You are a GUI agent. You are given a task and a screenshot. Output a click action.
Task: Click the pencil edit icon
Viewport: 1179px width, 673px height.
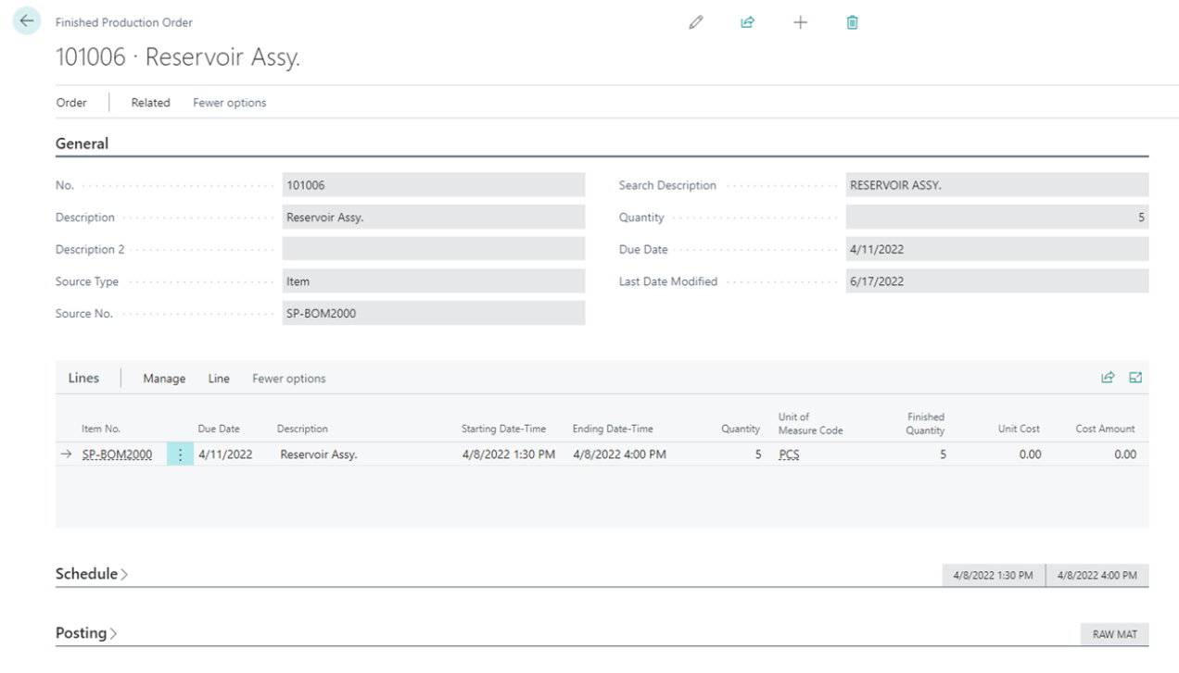tap(695, 22)
